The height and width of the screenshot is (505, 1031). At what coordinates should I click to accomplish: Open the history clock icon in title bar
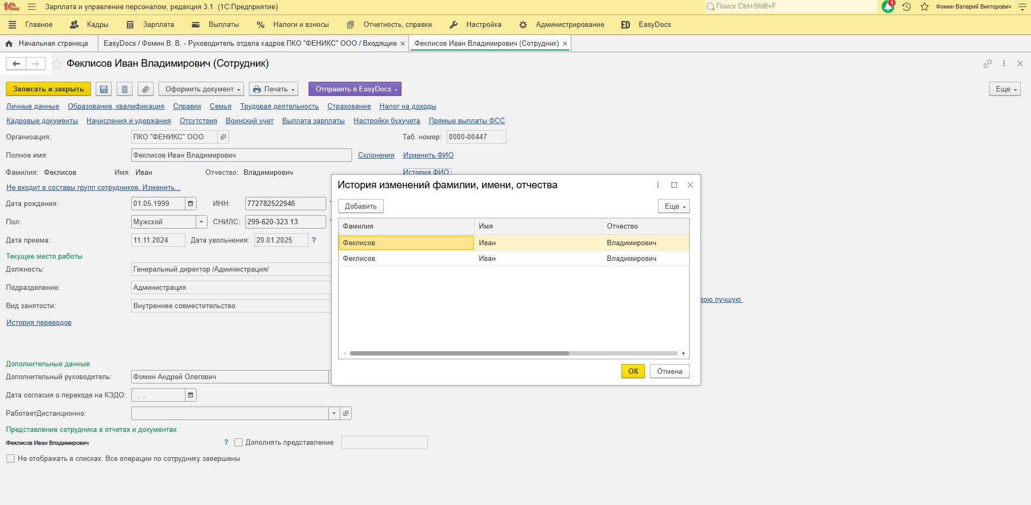[x=906, y=7]
